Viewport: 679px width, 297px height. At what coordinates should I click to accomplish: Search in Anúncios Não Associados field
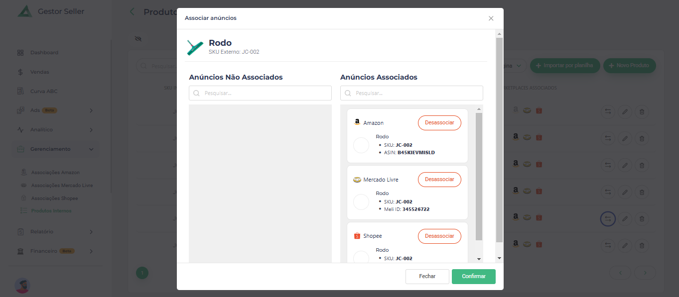[x=260, y=93]
